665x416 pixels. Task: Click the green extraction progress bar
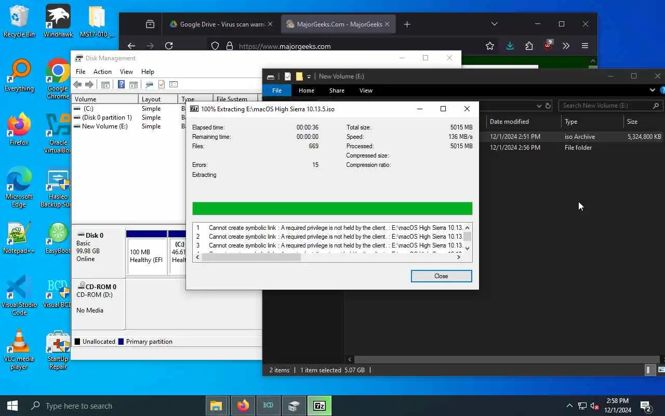pos(332,209)
